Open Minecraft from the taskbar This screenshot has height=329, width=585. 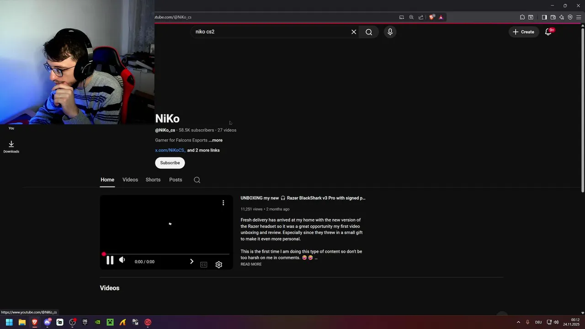coord(110,322)
